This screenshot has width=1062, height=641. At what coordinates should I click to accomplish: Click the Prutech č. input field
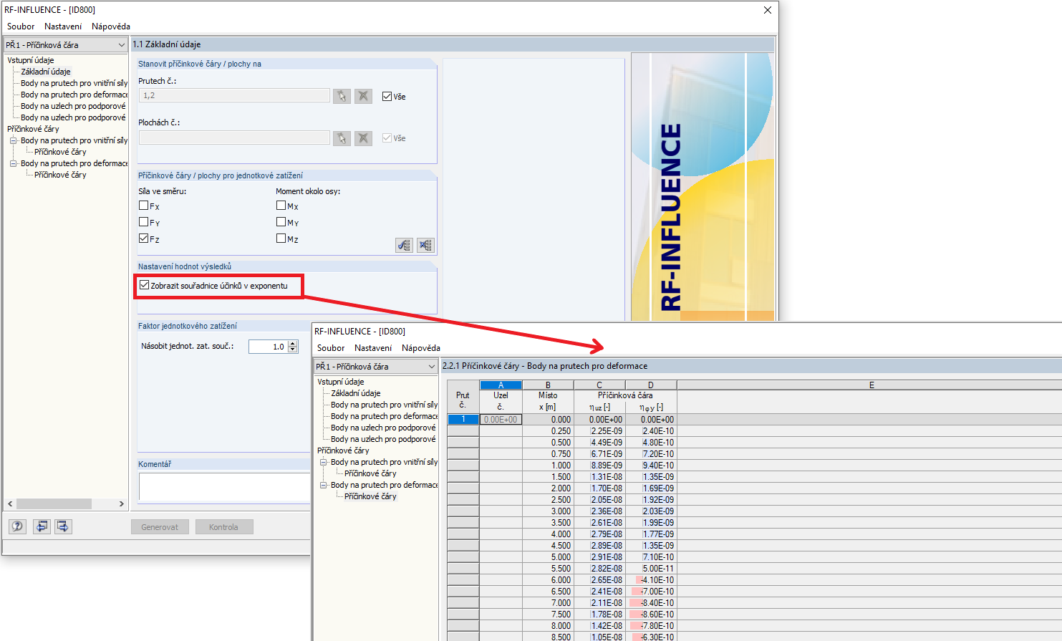point(234,95)
